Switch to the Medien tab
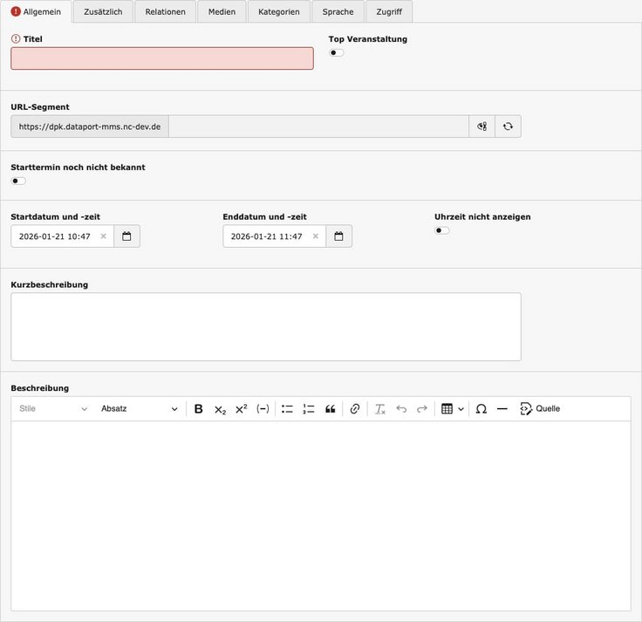Screen dimensions: 642x622 (222, 11)
